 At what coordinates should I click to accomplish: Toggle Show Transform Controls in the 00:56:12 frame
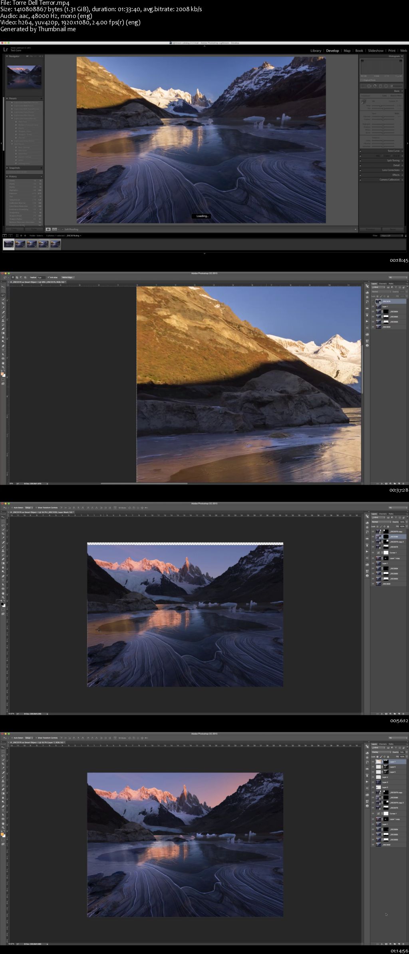(36, 508)
